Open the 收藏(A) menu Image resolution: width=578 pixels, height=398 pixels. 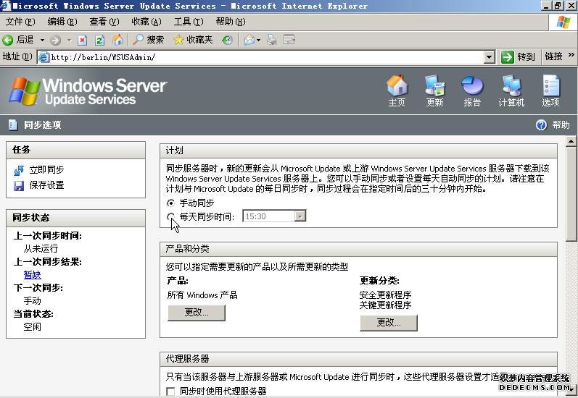tap(146, 22)
